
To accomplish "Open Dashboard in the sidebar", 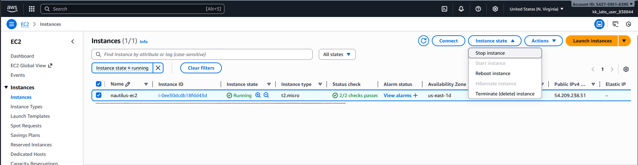I will coord(22,56).
